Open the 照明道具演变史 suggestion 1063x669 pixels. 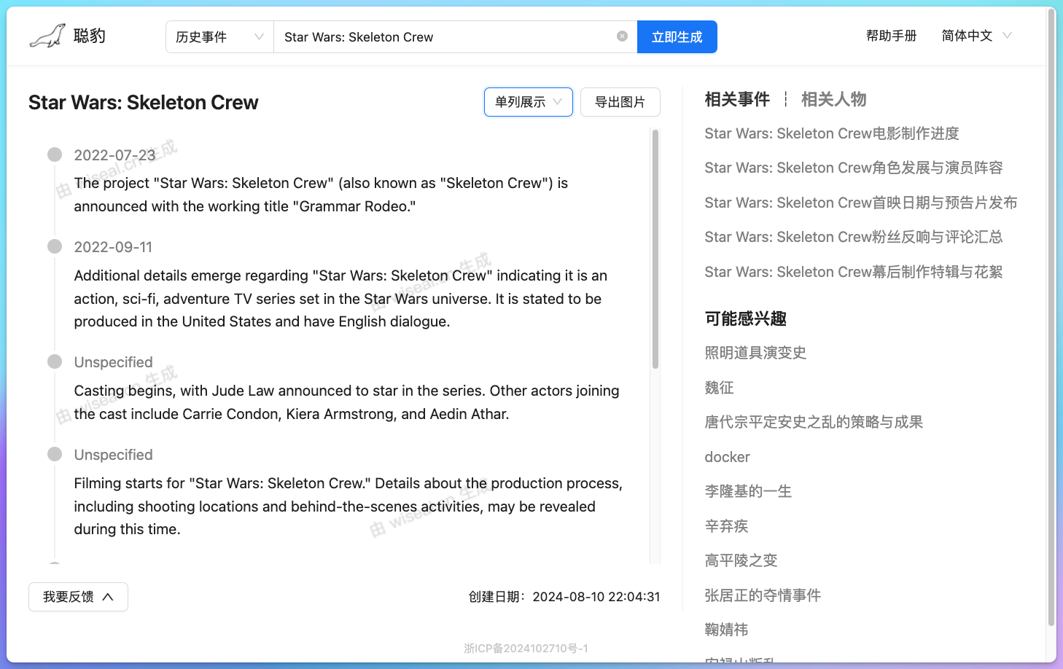(x=755, y=353)
